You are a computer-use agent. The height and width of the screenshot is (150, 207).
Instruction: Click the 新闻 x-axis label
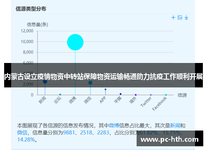pos(42,100)
